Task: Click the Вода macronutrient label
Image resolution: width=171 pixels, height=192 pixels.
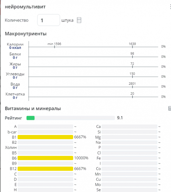Action: (x=15, y=84)
